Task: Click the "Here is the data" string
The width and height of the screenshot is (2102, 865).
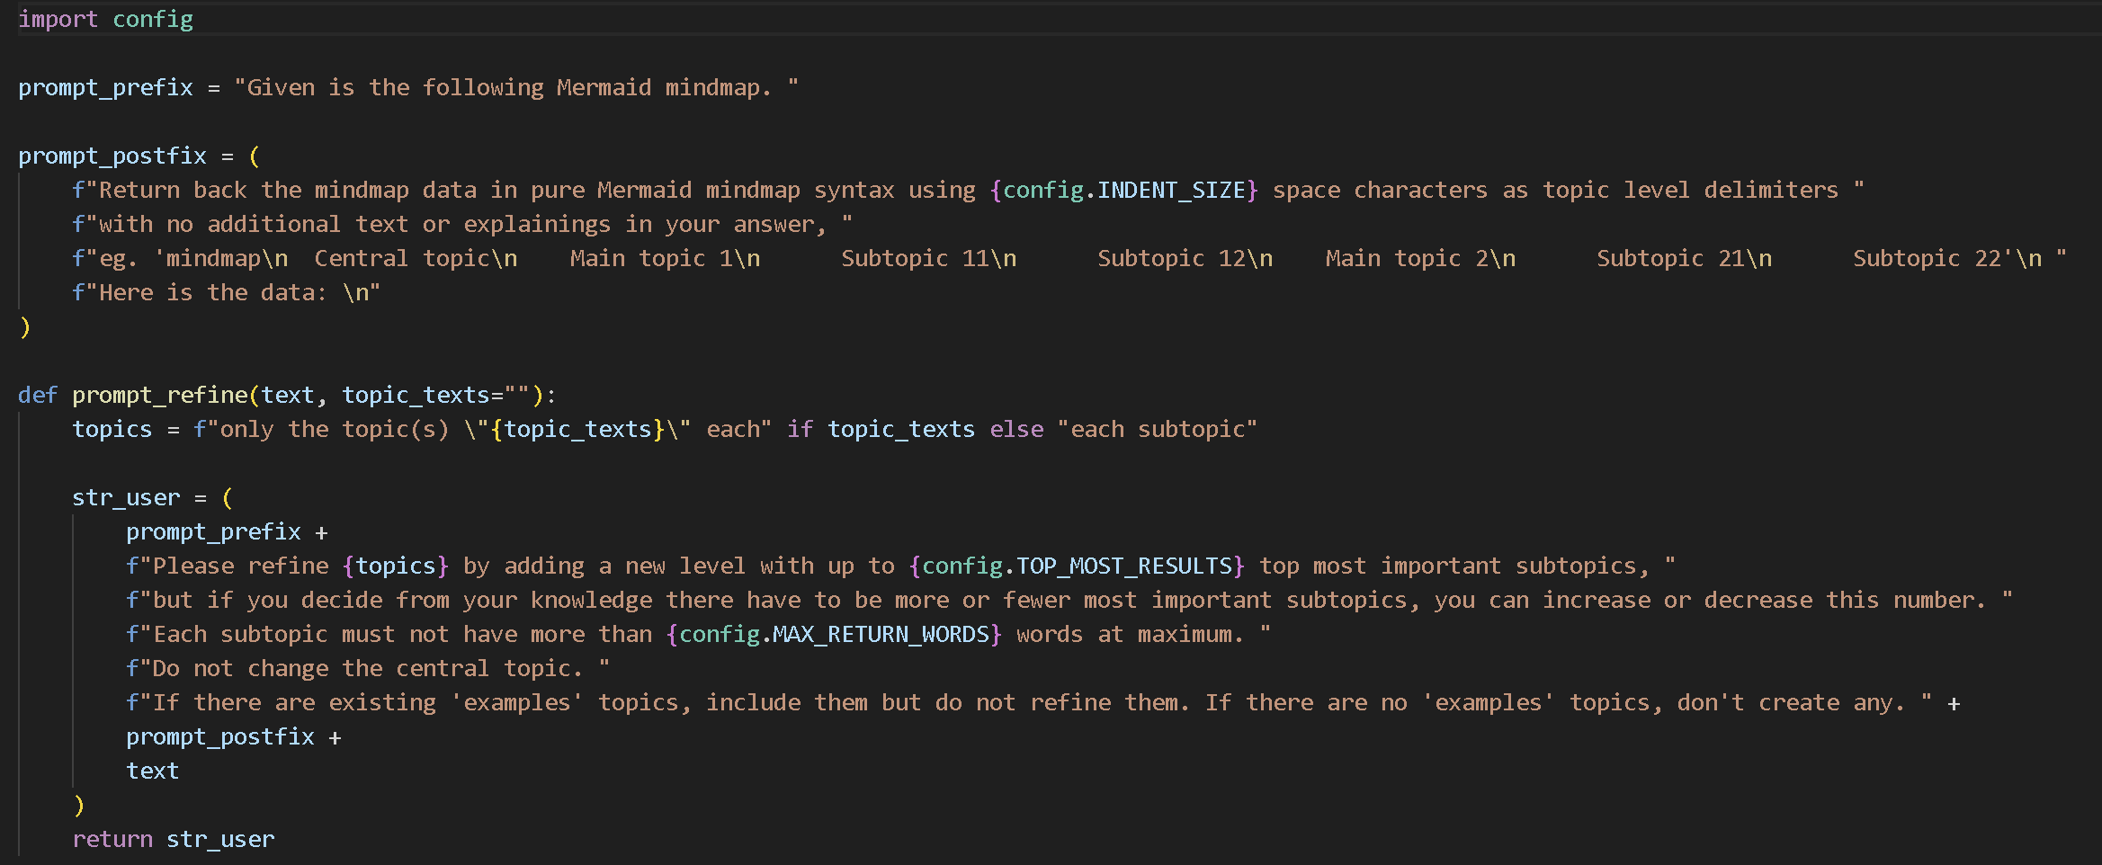Action: click(x=225, y=292)
